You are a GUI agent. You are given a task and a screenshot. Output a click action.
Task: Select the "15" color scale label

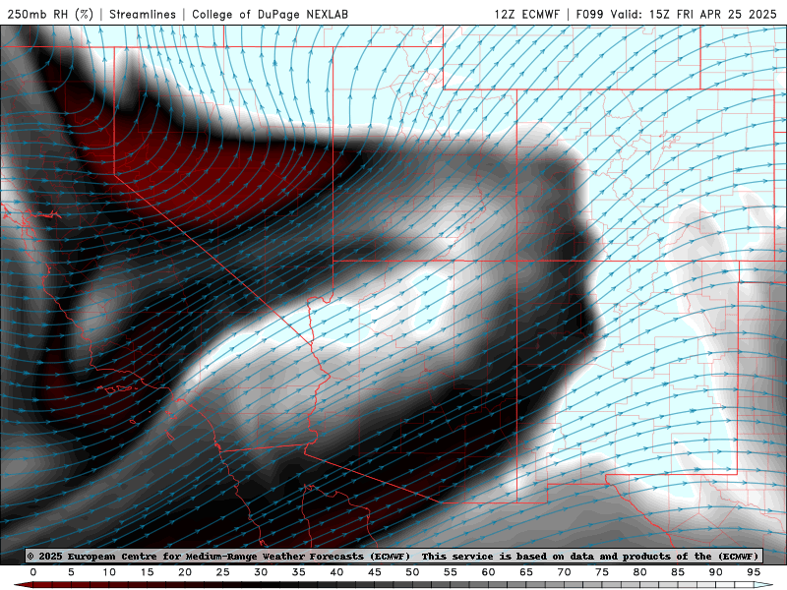point(147,572)
